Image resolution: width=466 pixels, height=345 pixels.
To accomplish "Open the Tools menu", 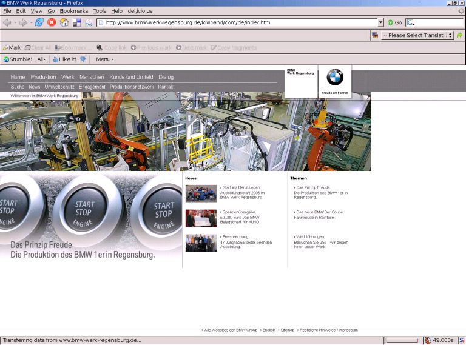I will (x=100, y=11).
